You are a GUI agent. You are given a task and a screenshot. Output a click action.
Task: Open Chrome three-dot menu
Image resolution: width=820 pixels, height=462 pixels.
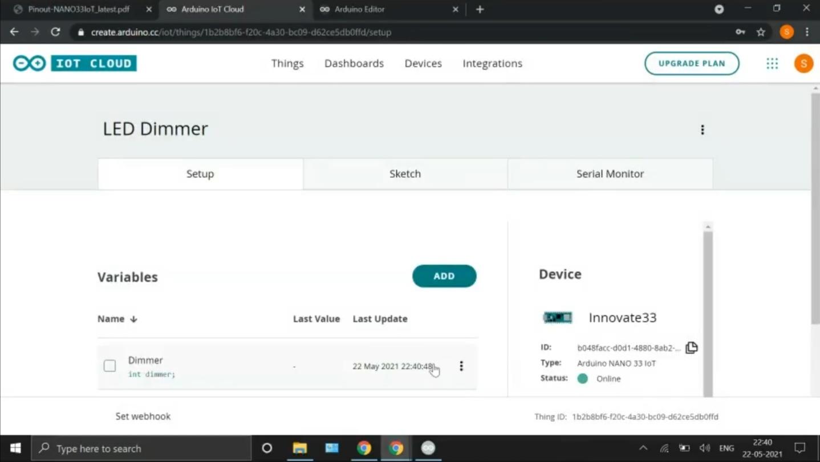click(807, 32)
